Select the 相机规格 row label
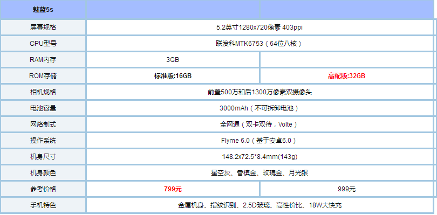The image size is (437, 215). click(43, 92)
